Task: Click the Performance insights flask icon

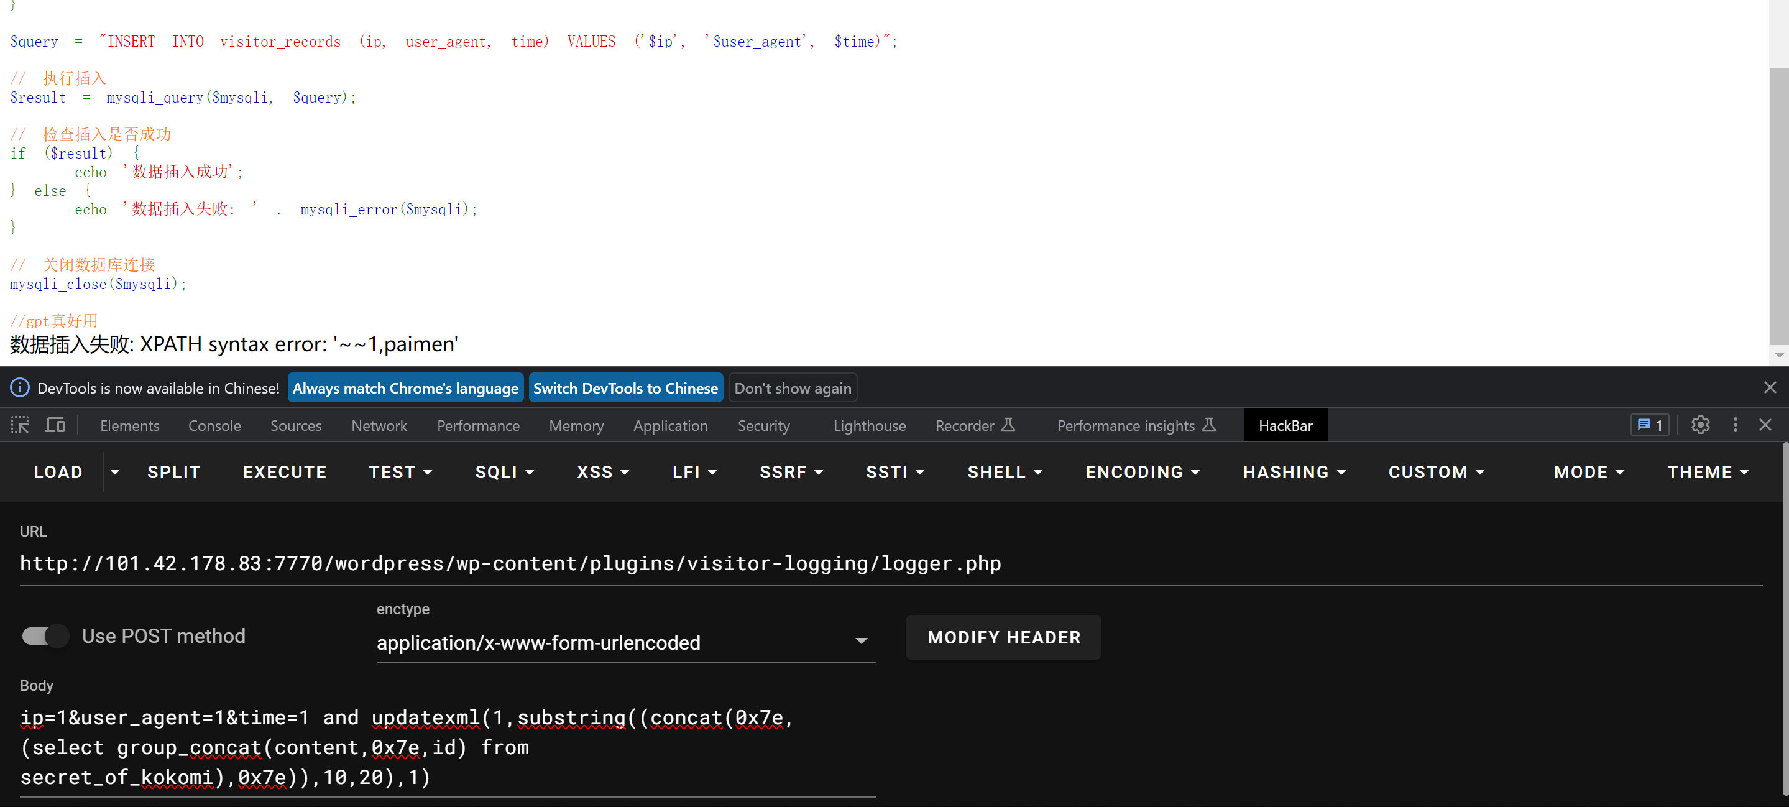Action: coord(1209,425)
